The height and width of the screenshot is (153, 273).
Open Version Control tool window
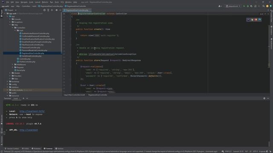pyautogui.click(x=12, y=148)
